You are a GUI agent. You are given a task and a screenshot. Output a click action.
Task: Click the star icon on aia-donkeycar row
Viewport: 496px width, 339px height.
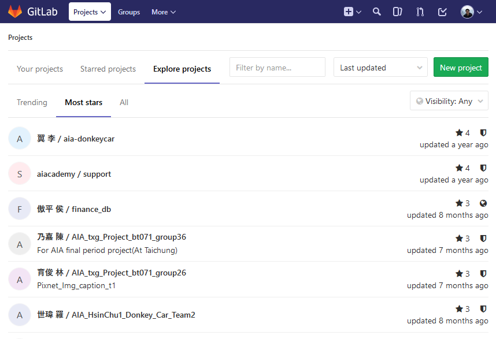459,133
